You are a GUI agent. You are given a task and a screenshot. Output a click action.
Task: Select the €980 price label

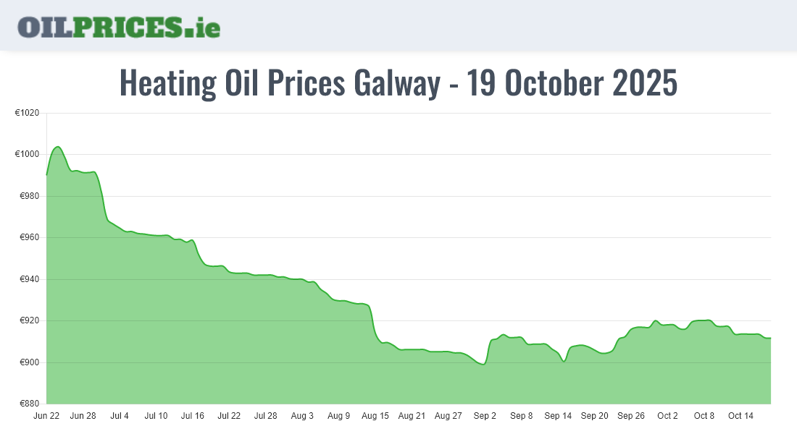(x=29, y=196)
